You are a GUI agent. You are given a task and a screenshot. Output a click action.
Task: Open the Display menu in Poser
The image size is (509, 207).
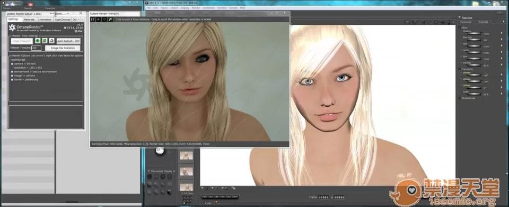pyautogui.click(x=185, y=7)
